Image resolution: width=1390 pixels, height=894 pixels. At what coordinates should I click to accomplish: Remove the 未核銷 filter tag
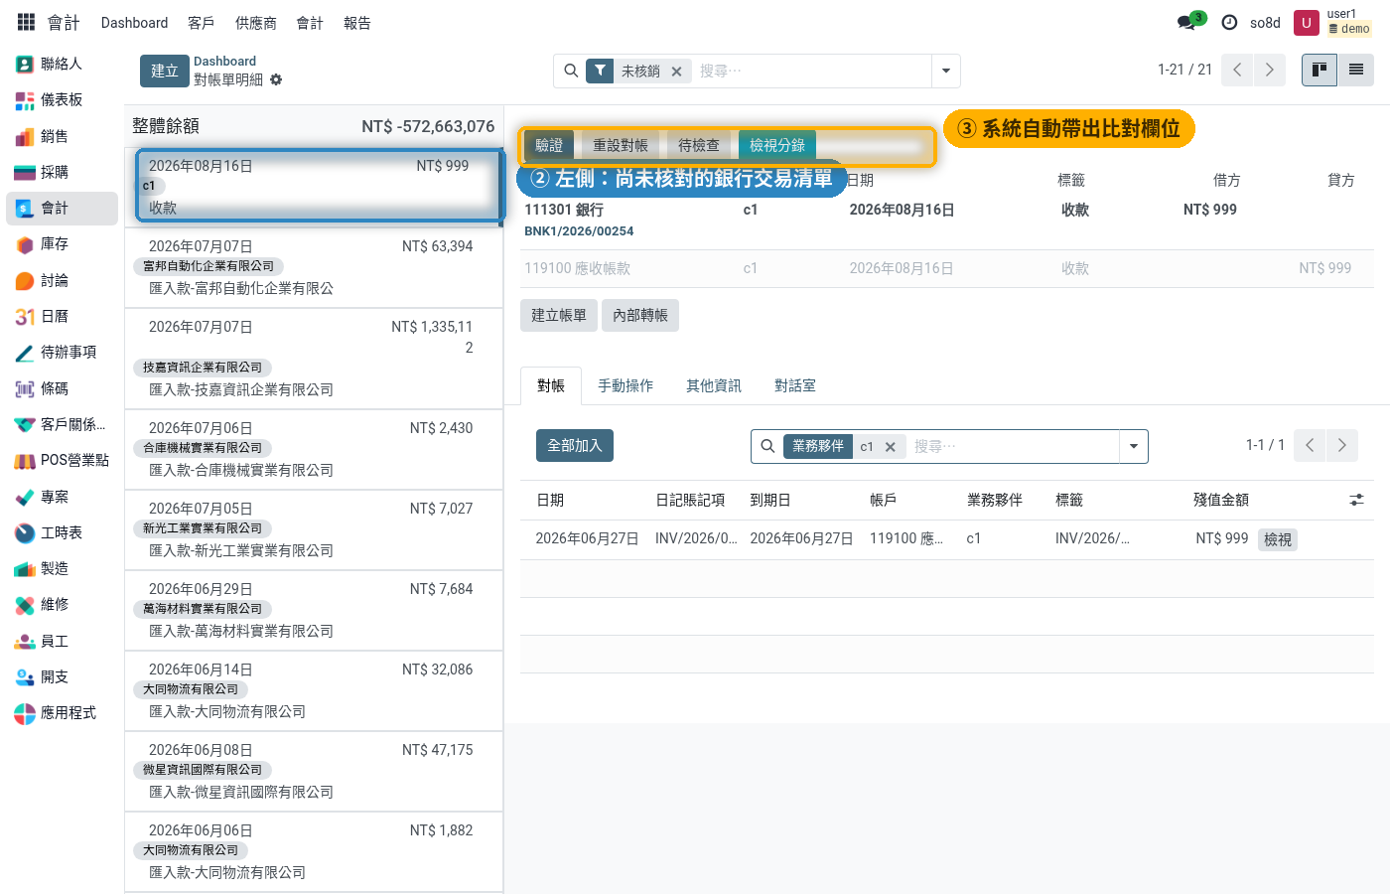tap(676, 72)
